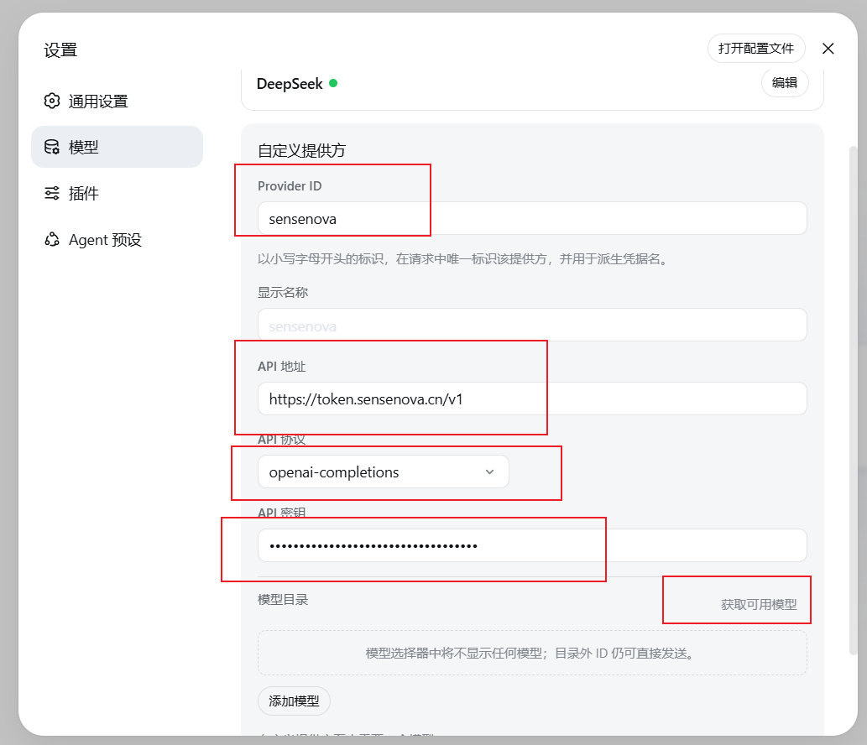Click the 打开配置文件 button
The width and height of the screenshot is (867, 745).
point(756,49)
